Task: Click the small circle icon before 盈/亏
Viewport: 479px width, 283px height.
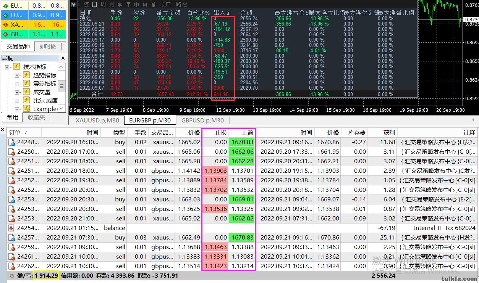Action: pyautogui.click(x=11, y=276)
